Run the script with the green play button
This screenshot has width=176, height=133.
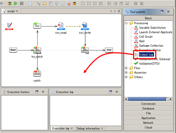click(x=15, y=4)
